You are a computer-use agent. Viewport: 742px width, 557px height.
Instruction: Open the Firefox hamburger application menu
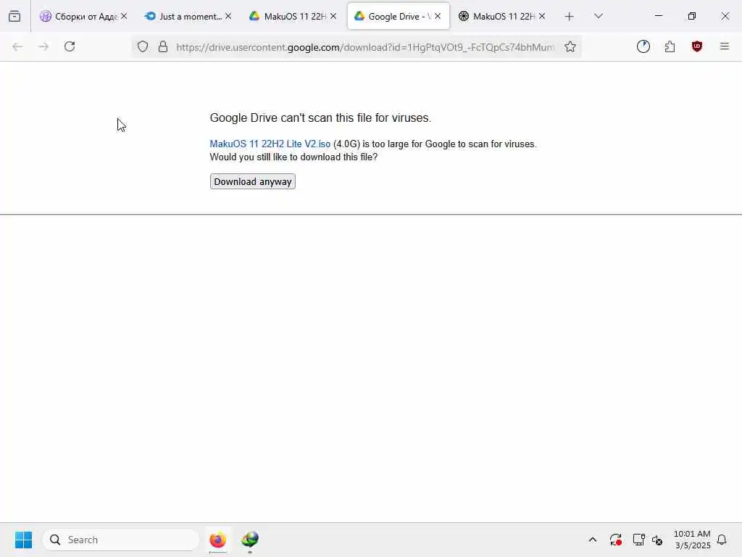click(x=725, y=46)
